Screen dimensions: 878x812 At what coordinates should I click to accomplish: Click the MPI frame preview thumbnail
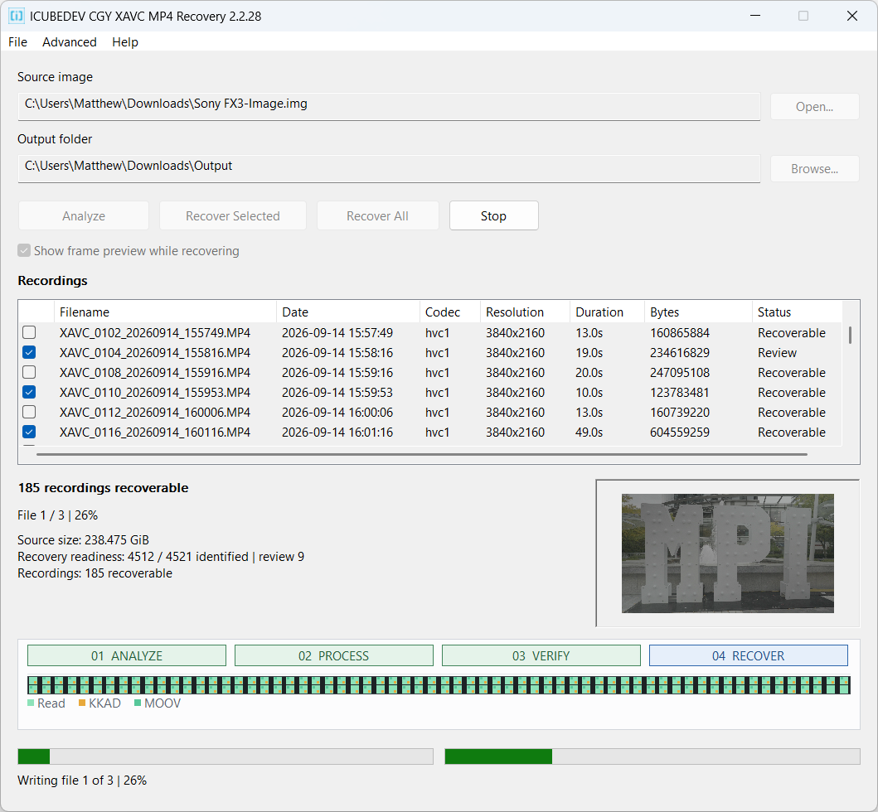click(727, 553)
